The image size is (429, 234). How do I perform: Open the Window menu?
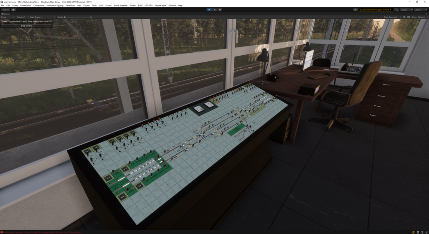click(172, 6)
